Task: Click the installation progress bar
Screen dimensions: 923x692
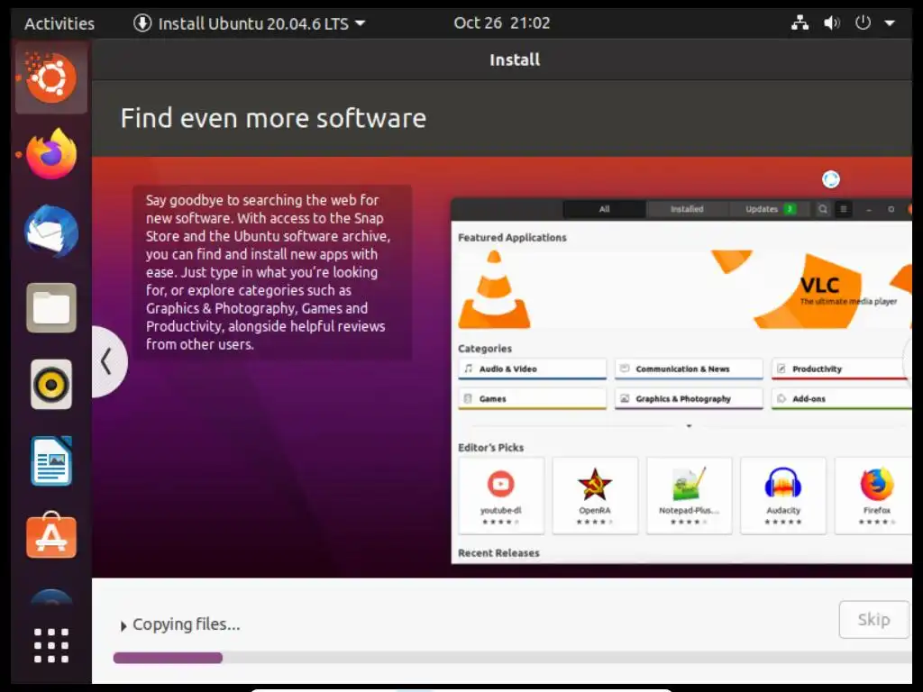Action: pyautogui.click(x=512, y=657)
